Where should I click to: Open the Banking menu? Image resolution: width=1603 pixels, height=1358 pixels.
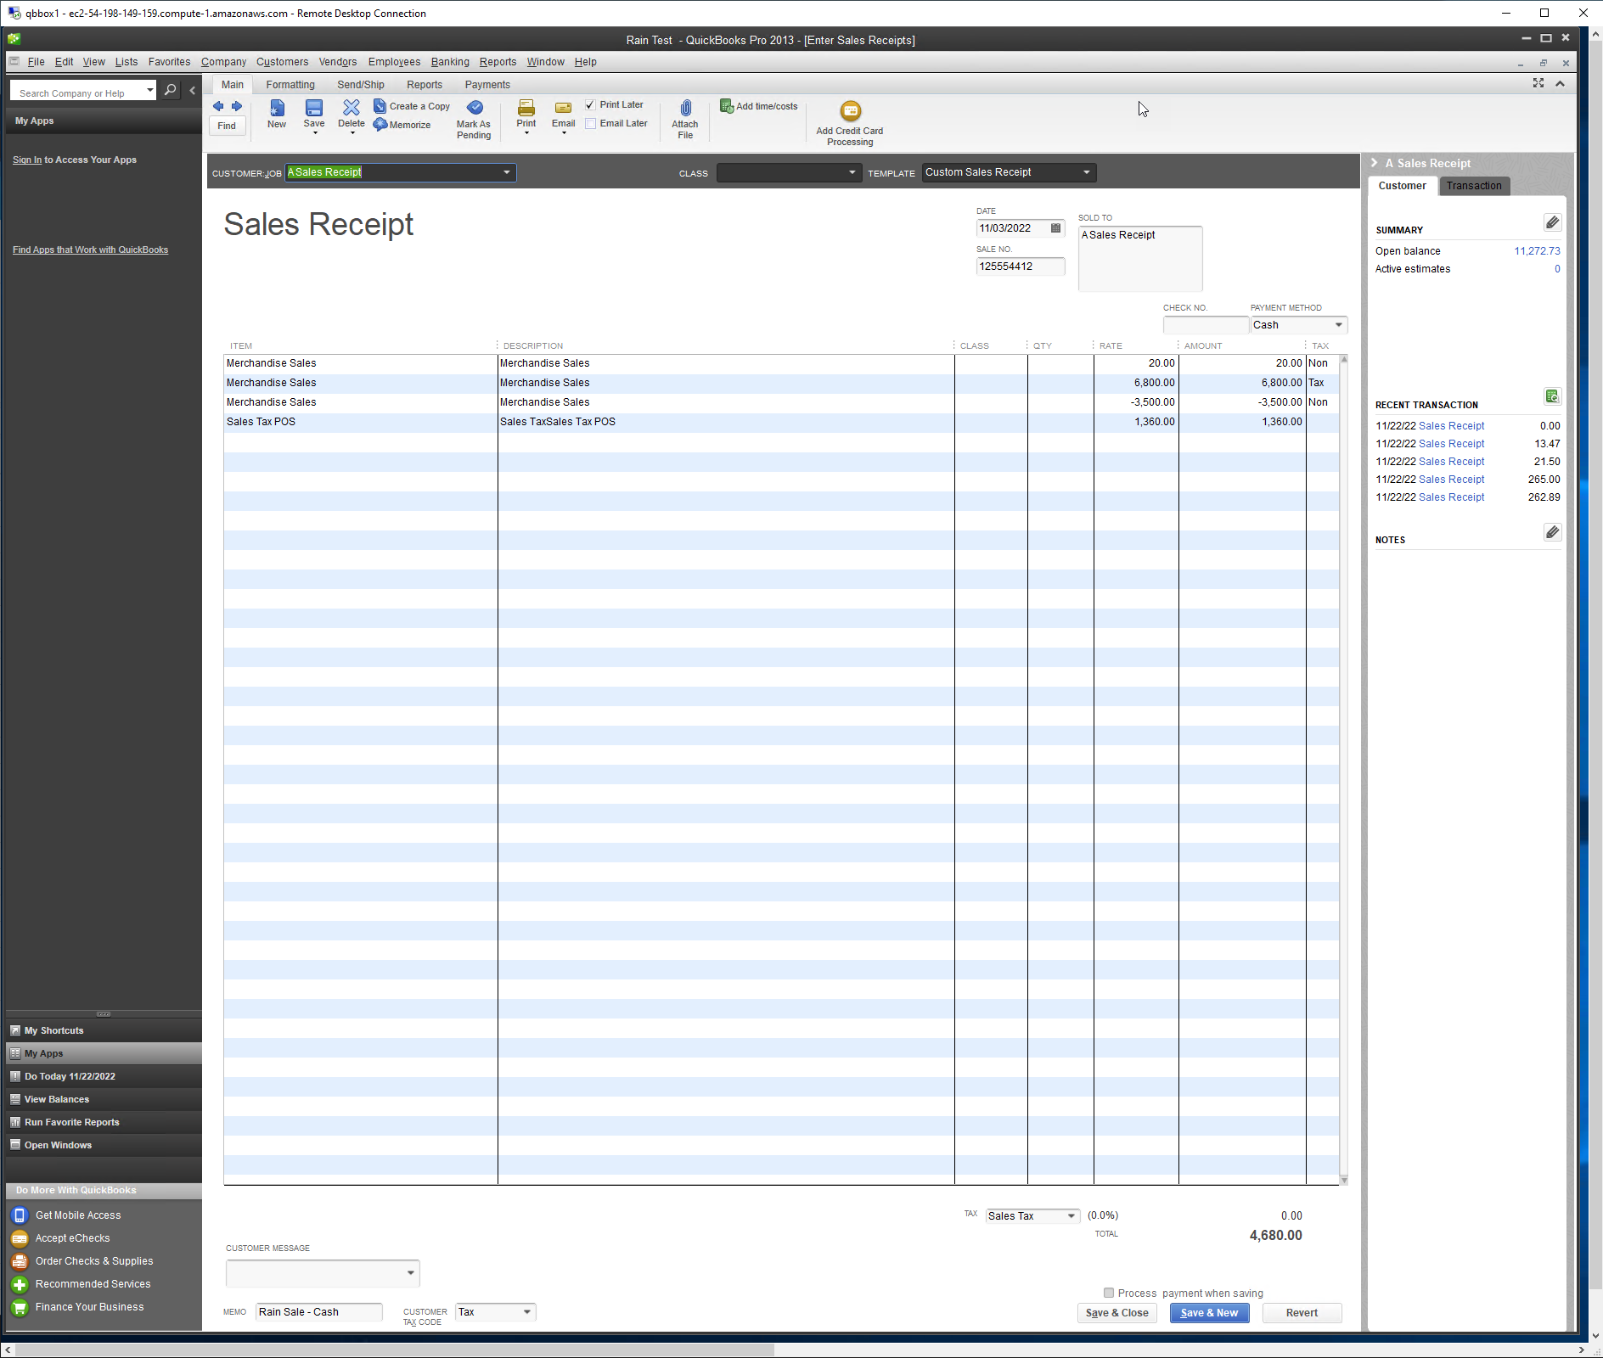point(450,62)
